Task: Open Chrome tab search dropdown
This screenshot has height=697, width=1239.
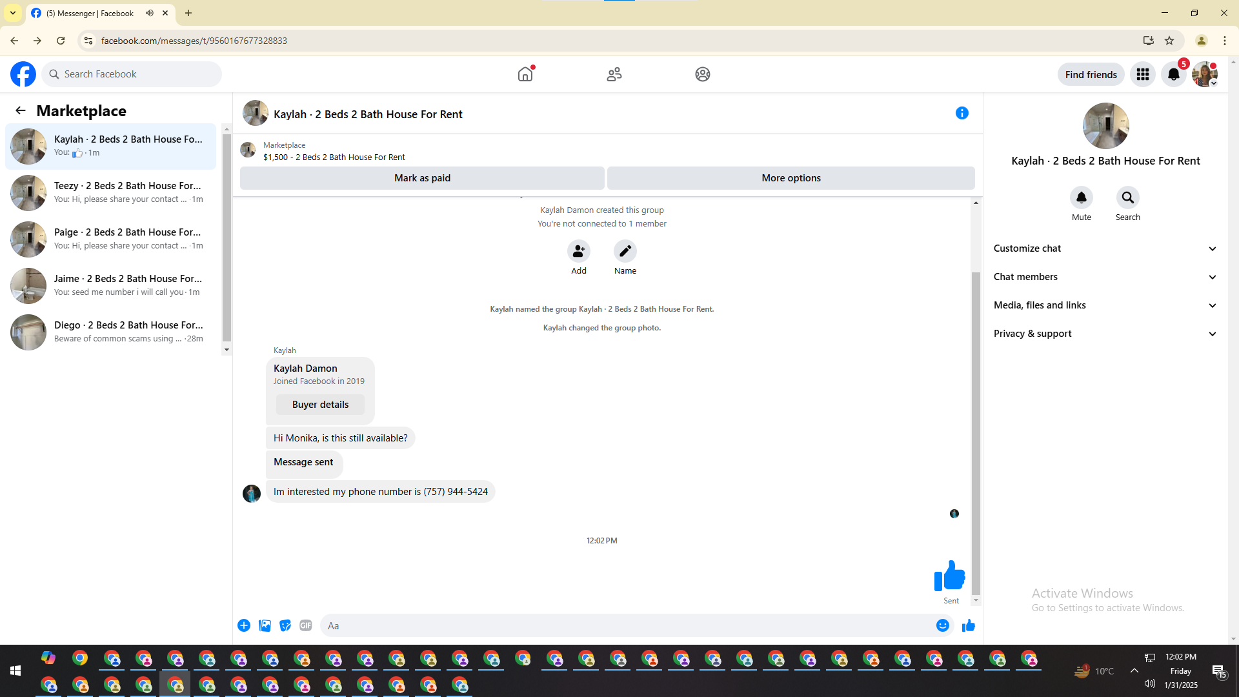Action: 13,13
